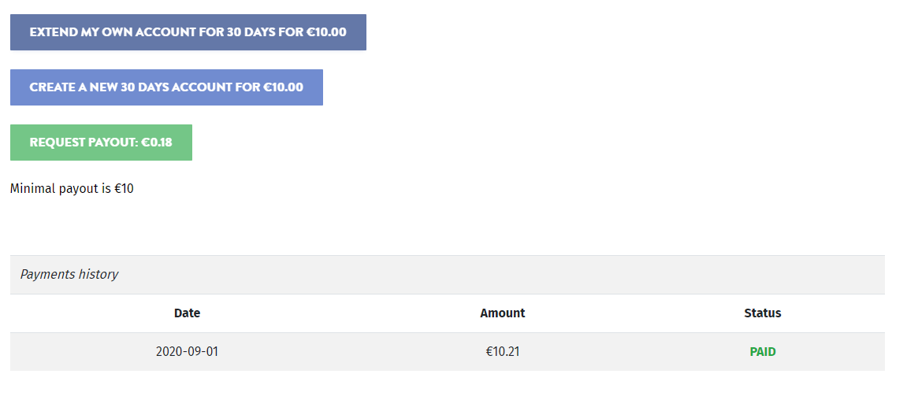Select the PAID entry in Status column

pyautogui.click(x=762, y=352)
